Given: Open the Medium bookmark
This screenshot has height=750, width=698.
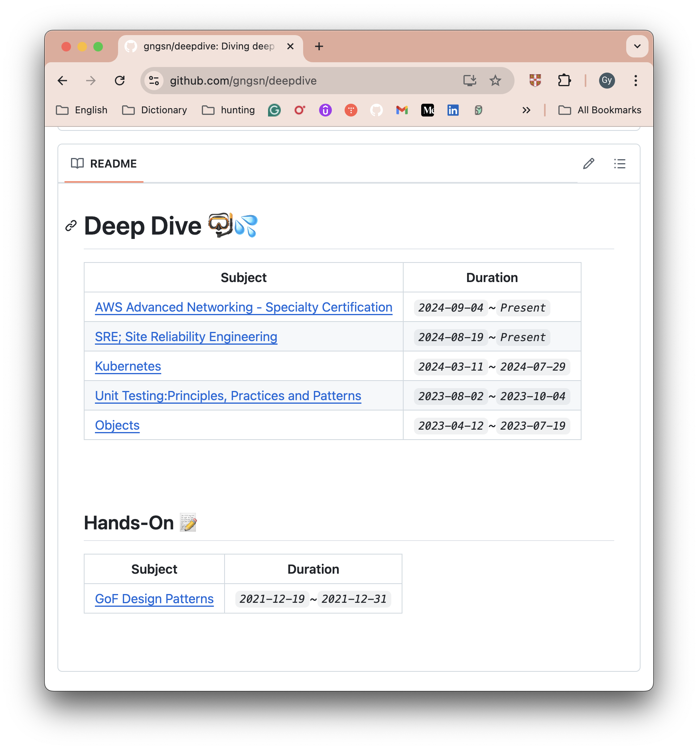Looking at the screenshot, I should [x=428, y=110].
